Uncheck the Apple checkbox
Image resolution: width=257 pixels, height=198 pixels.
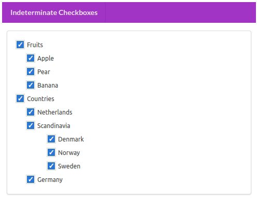click(31, 58)
